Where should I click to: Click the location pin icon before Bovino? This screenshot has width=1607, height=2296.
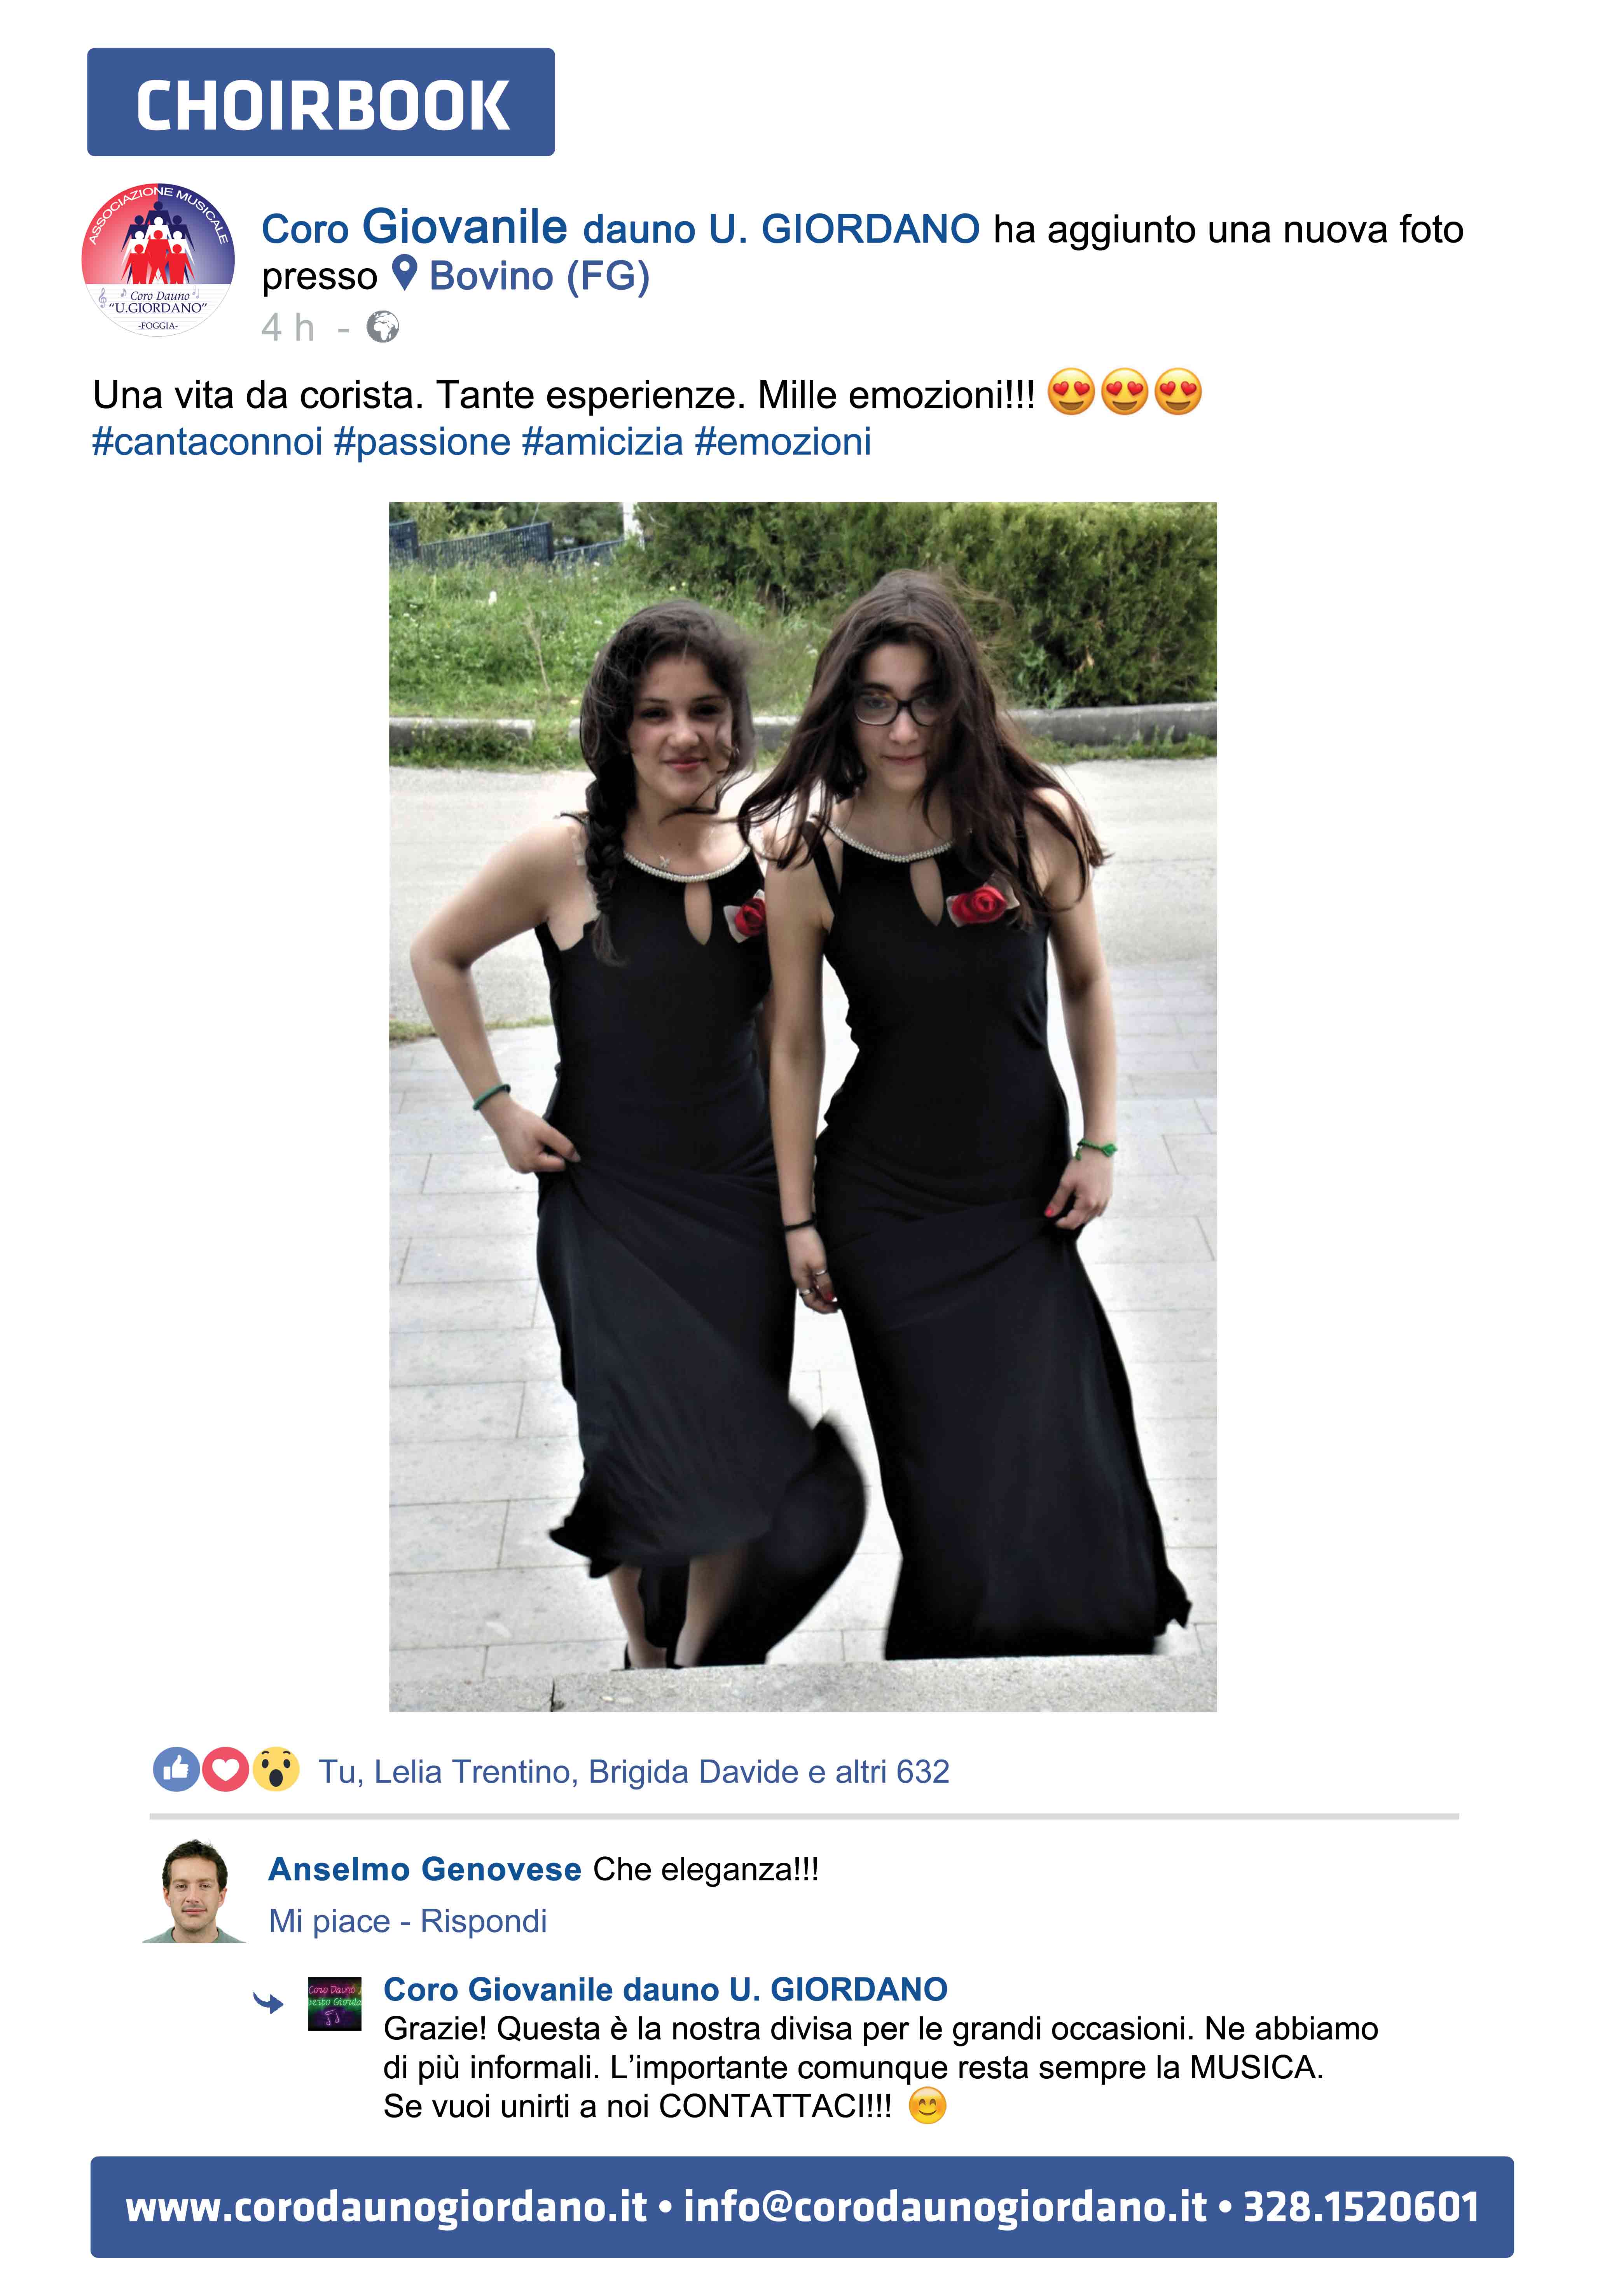(404, 273)
